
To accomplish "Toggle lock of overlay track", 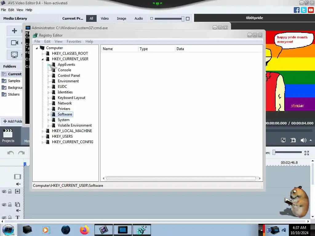I will coord(10,204).
